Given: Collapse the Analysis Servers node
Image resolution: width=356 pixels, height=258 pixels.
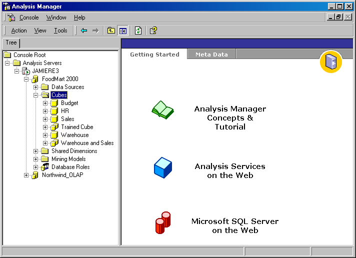Looking at the screenshot, I should click(x=7, y=63).
